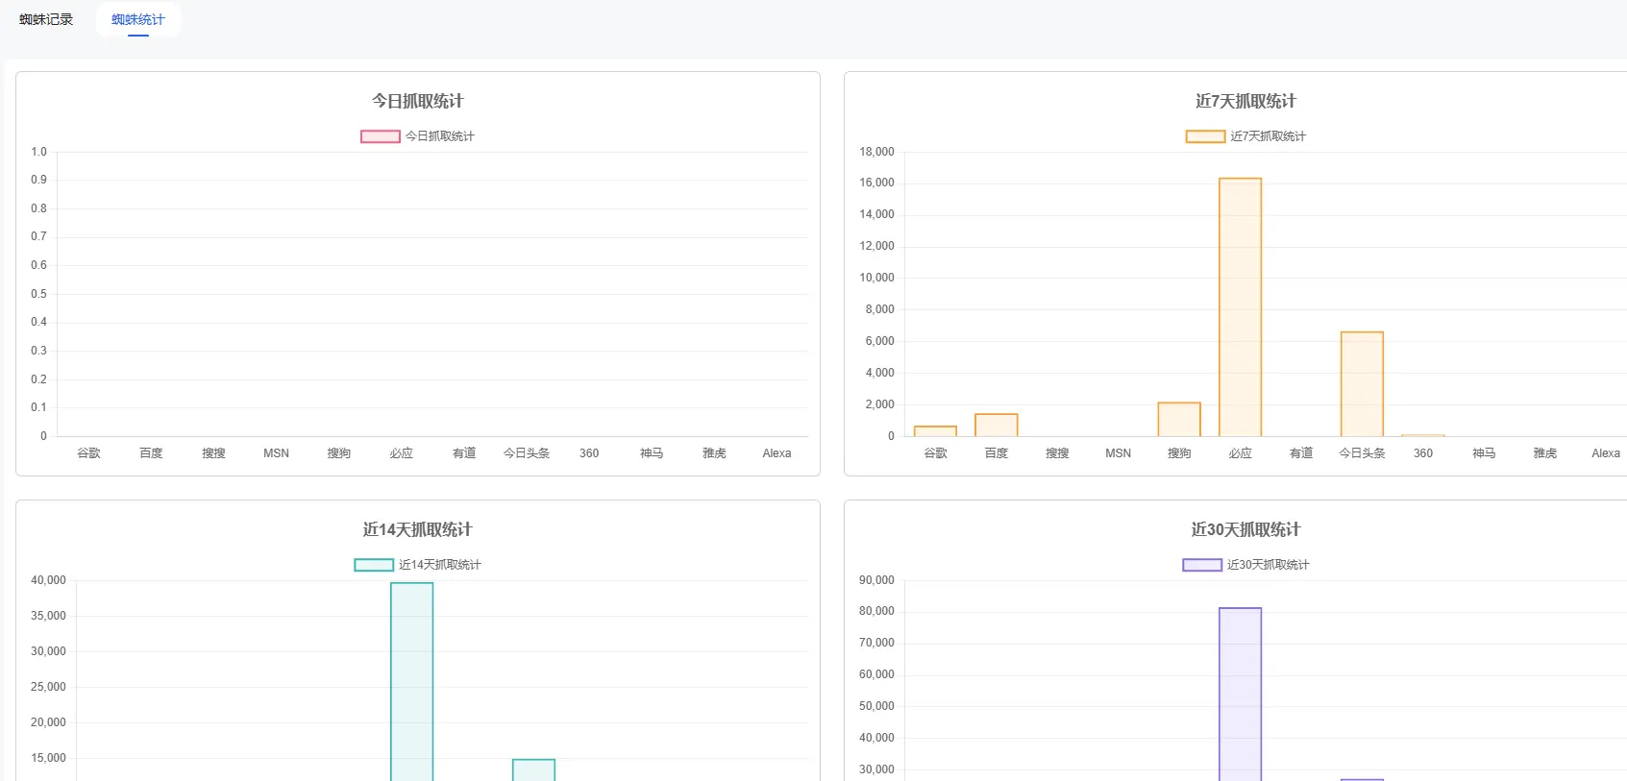Switch to the 蜘蛛记录 tab

click(46, 19)
